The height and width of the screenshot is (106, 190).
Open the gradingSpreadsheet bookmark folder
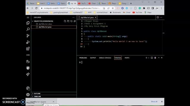(59, 12)
